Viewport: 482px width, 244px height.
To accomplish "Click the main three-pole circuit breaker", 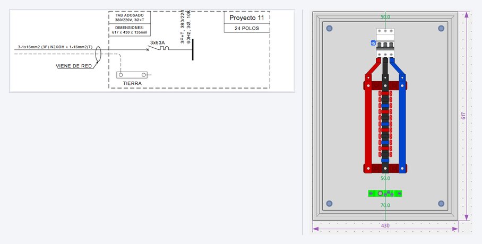I will click(x=385, y=43).
